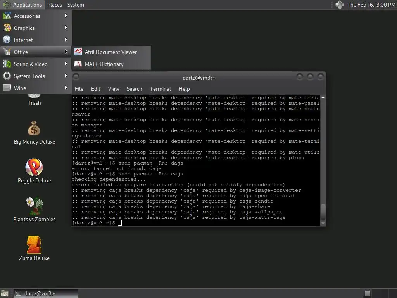Click the volume speaker icon
The image size is (397, 298).
click(340, 5)
